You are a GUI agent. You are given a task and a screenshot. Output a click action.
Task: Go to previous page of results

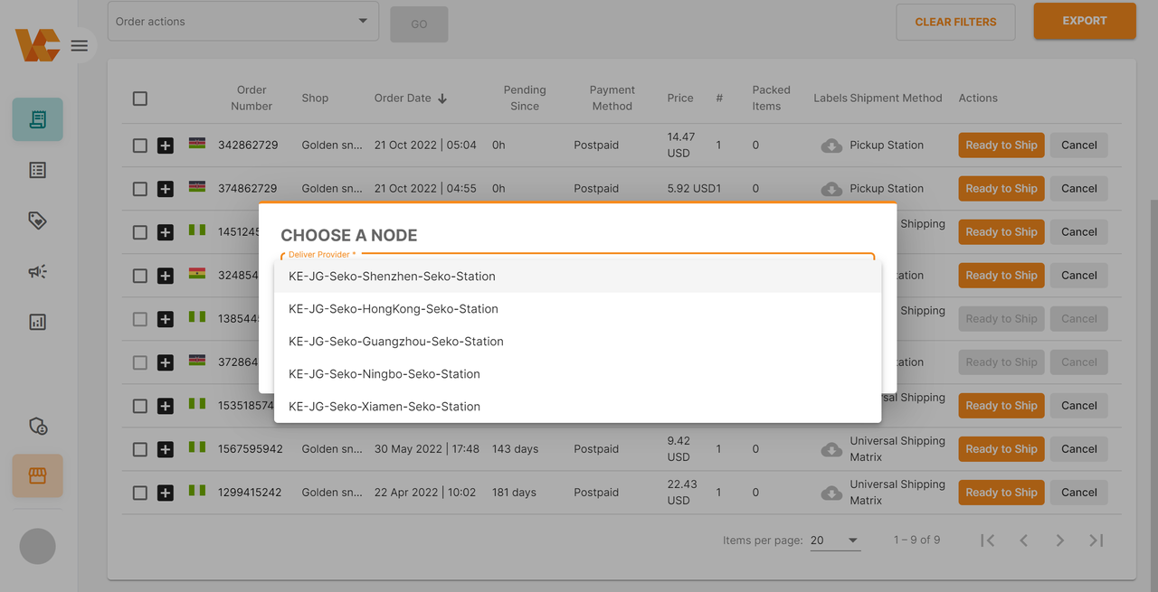[x=1024, y=540]
